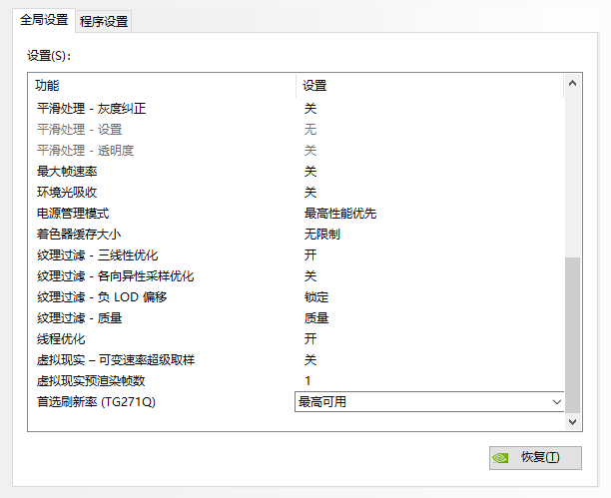Switch to the 全局设置 tab
The height and width of the screenshot is (498, 611).
(44, 20)
